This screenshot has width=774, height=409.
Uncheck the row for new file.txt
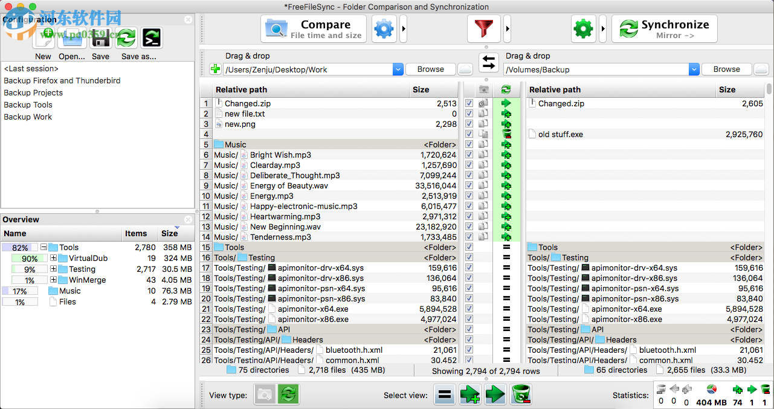(x=469, y=113)
